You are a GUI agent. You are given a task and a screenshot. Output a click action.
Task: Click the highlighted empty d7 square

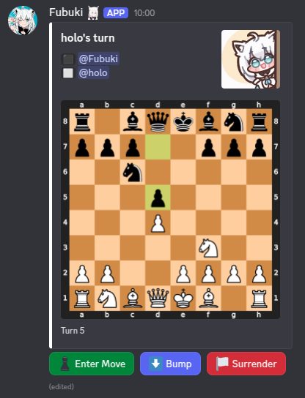158,147
